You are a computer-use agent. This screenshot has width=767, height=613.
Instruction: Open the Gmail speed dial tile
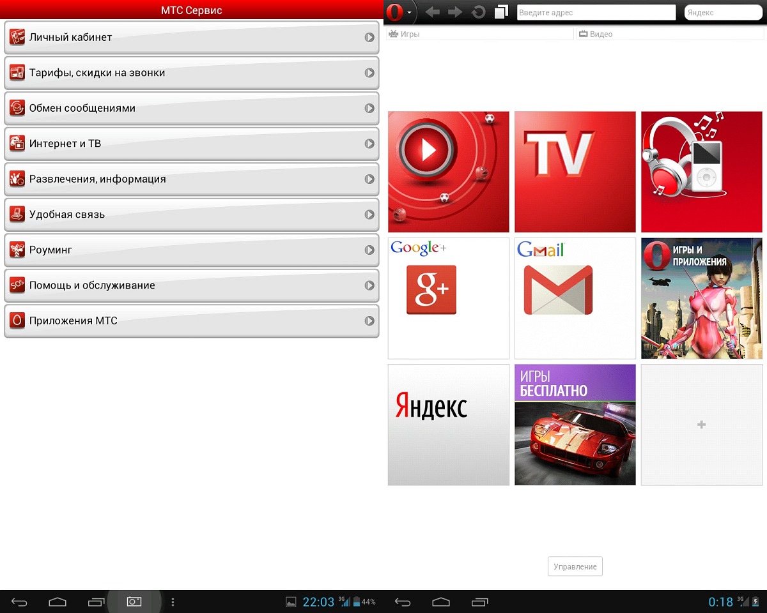575,298
